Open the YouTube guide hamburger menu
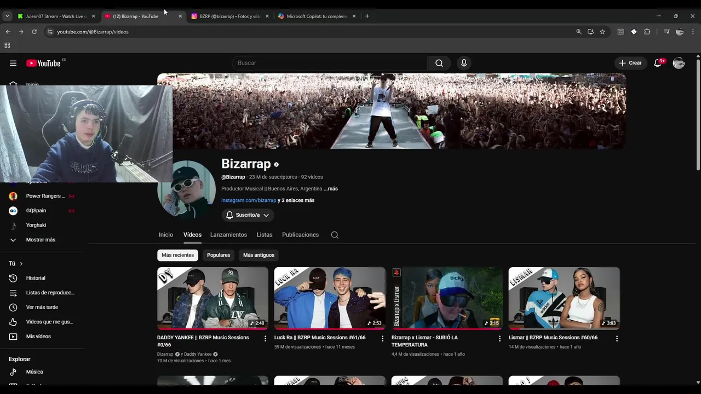The width and height of the screenshot is (701, 394). [x=13, y=63]
